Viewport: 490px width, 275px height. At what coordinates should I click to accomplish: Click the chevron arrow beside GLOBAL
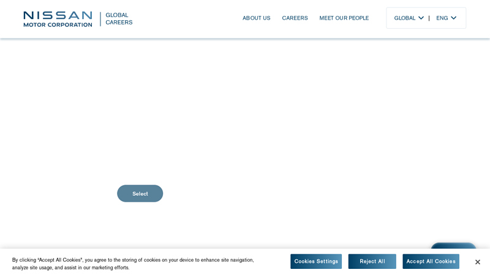point(421,18)
